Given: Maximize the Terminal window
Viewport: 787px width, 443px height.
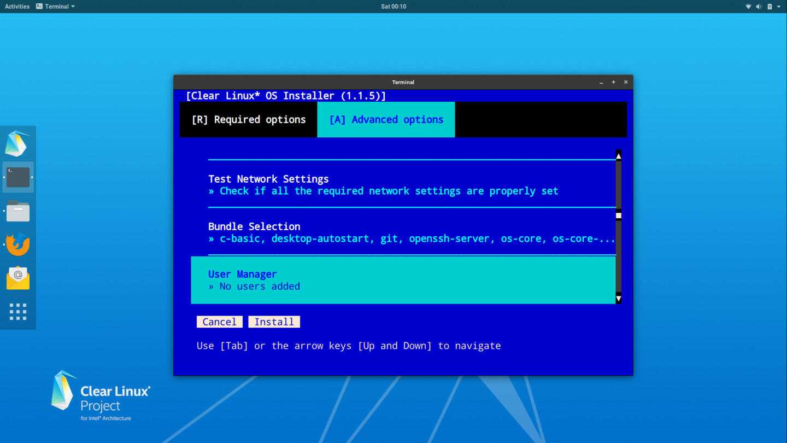Looking at the screenshot, I should pos(613,82).
